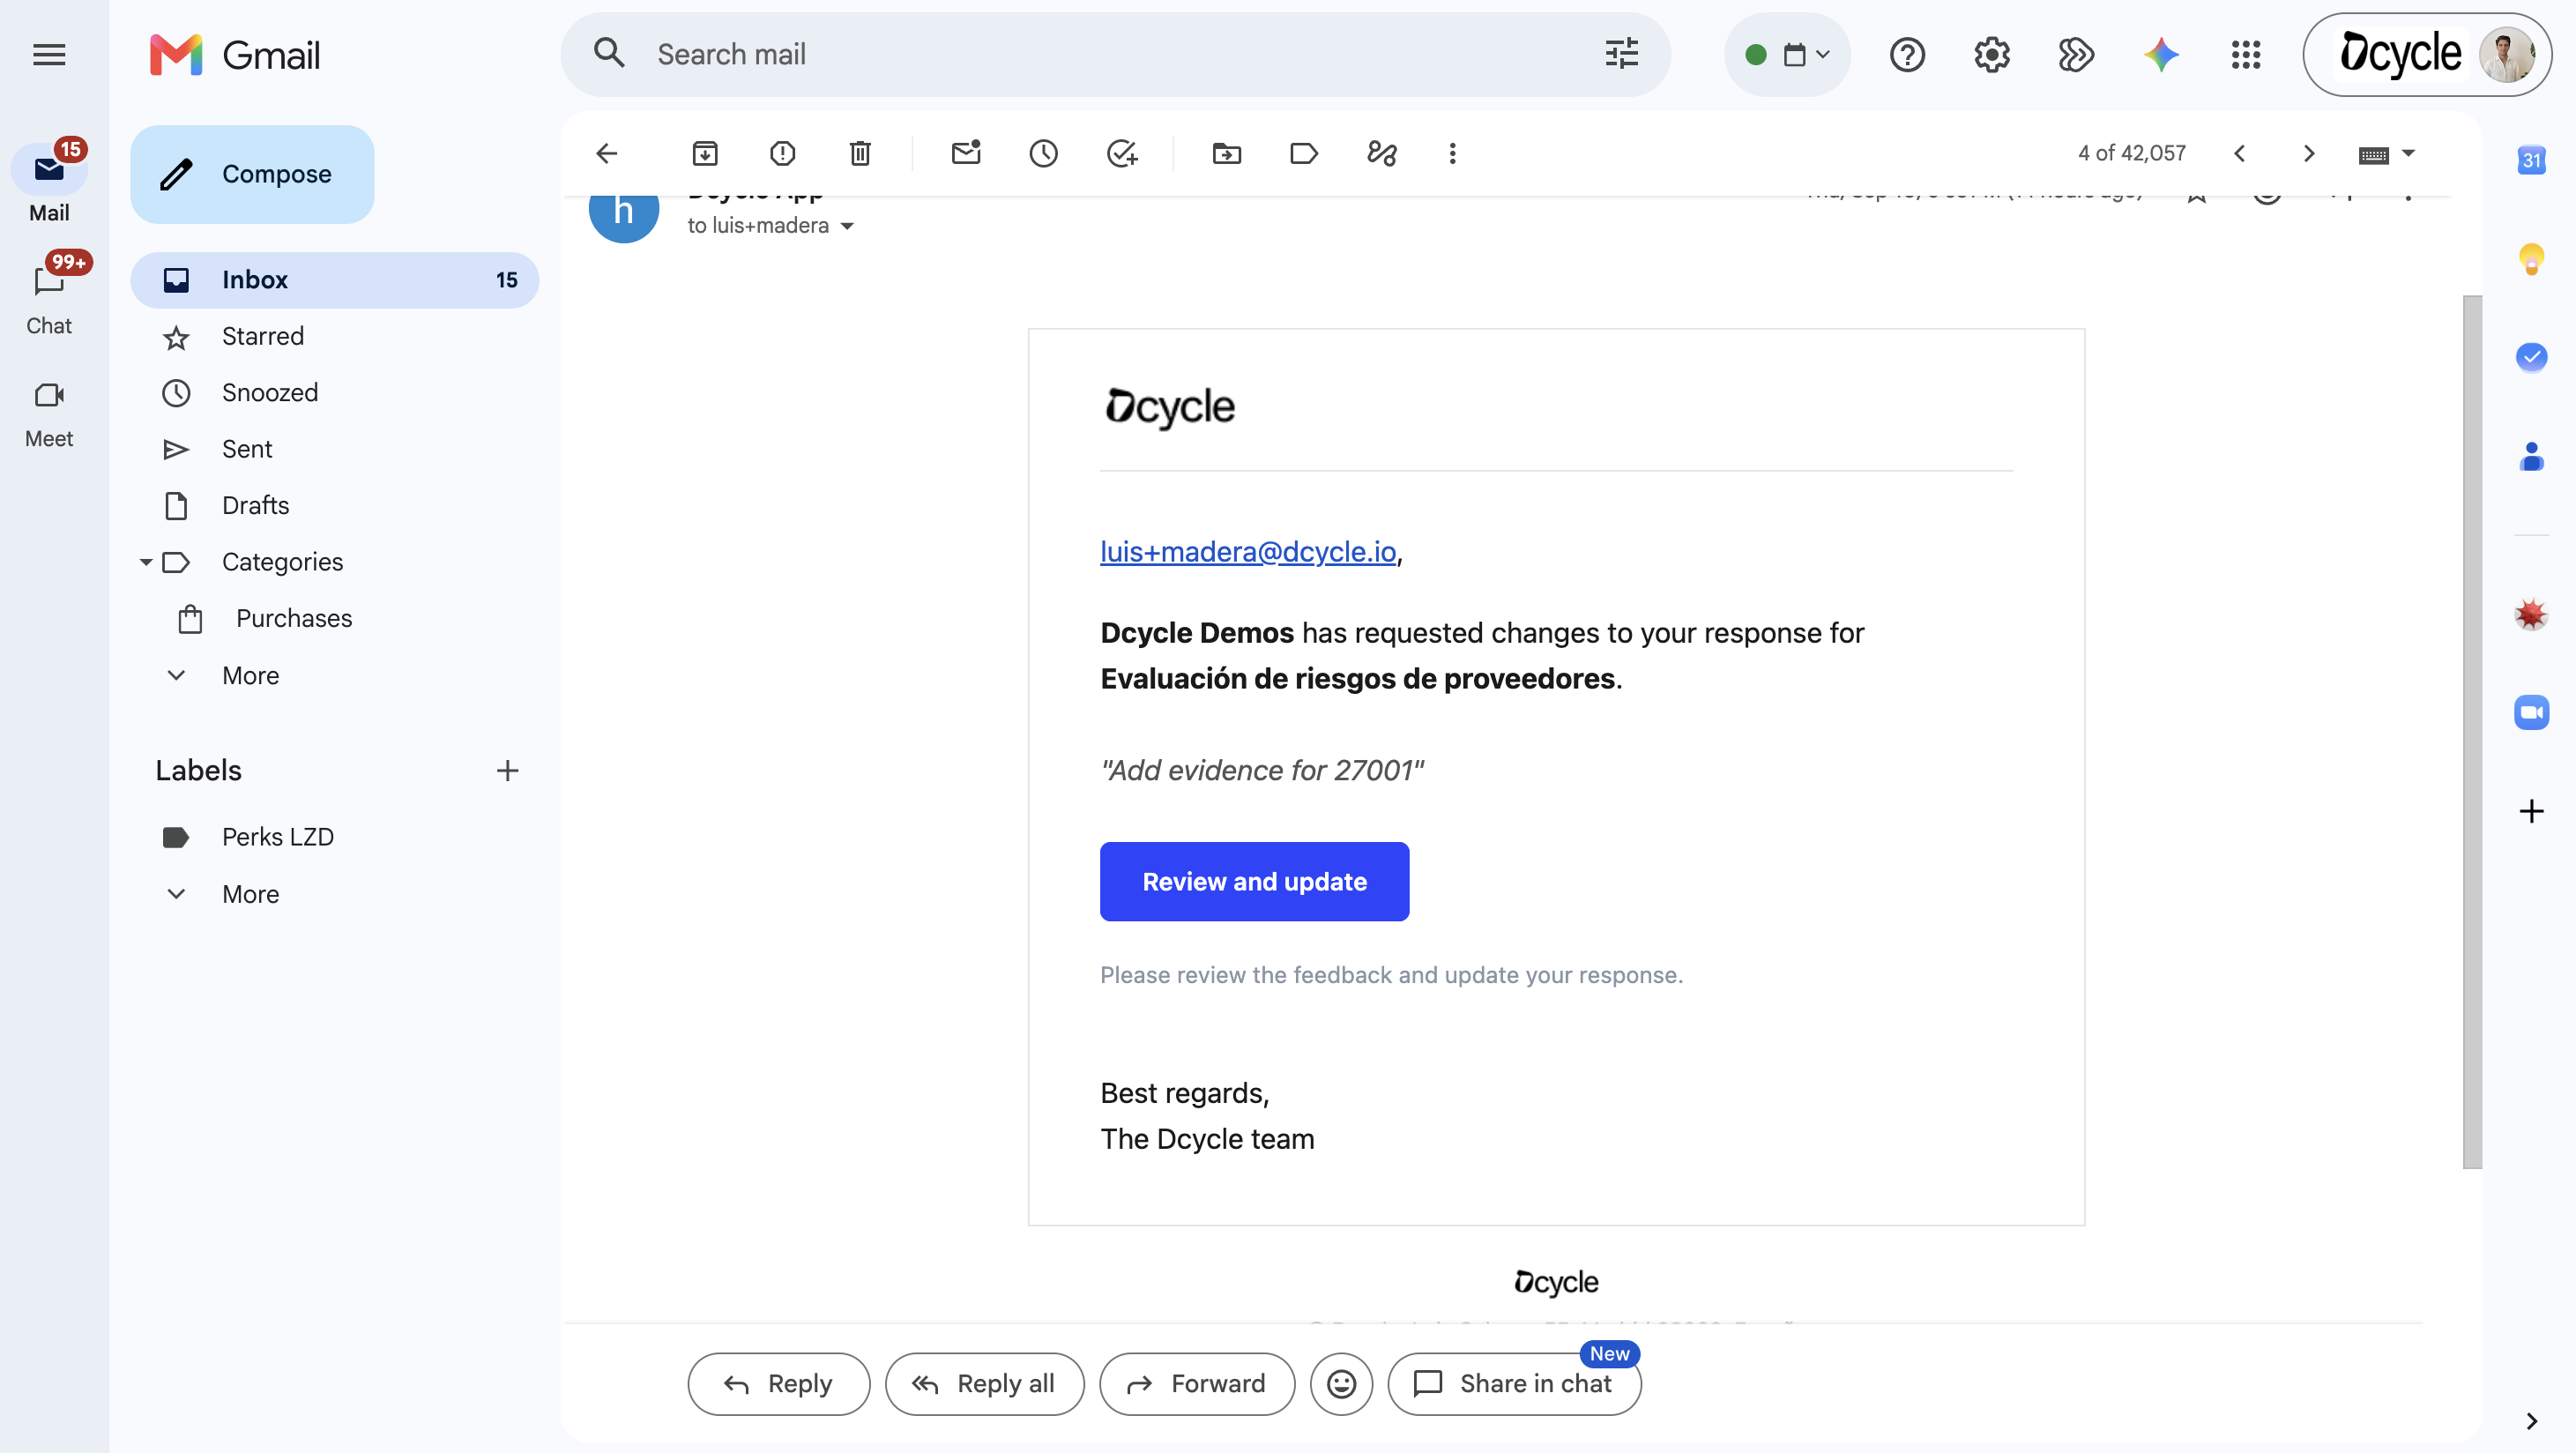The width and height of the screenshot is (2576, 1453).
Task: Open Settings gear
Action: (1991, 55)
